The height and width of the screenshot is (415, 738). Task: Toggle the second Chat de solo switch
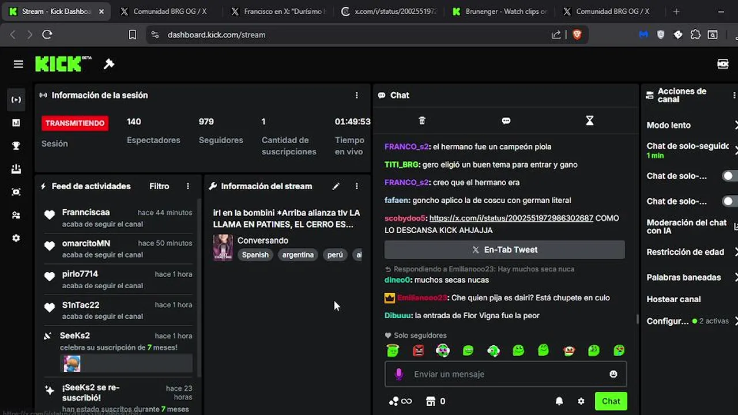[730, 201]
